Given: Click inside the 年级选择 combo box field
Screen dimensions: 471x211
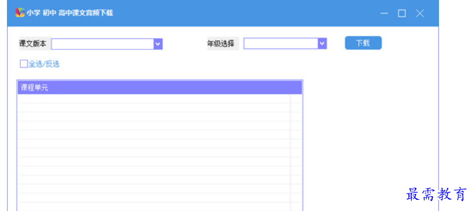Looking at the screenshot, I should (281, 44).
